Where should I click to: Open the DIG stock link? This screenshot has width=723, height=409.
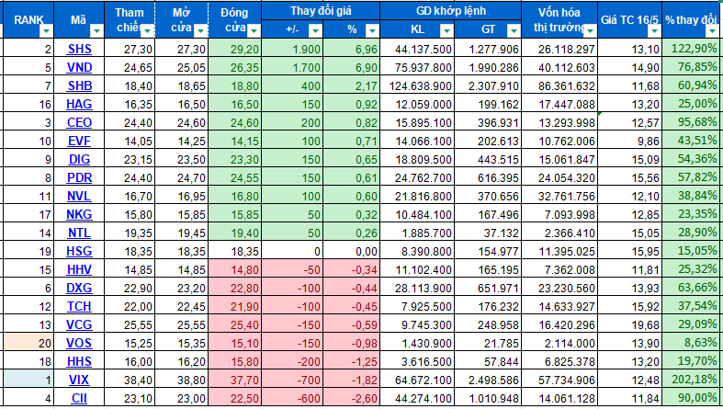tap(79, 159)
